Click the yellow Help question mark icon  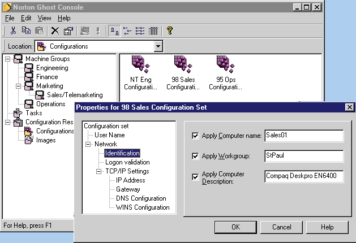point(169,31)
